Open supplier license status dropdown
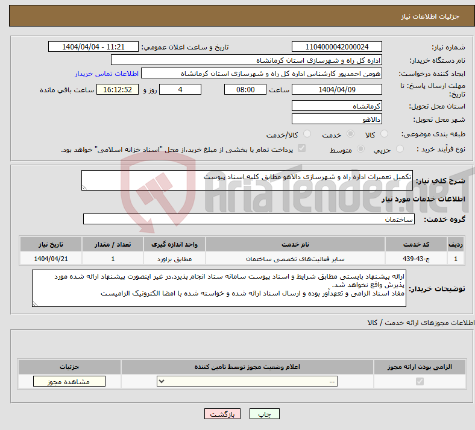 [247, 381]
